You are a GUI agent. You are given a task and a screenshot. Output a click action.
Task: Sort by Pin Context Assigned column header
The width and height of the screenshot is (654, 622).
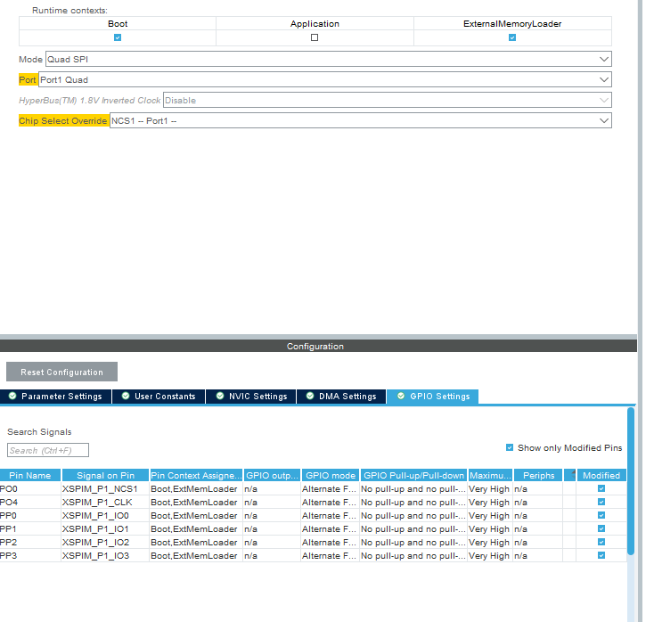[196, 475]
